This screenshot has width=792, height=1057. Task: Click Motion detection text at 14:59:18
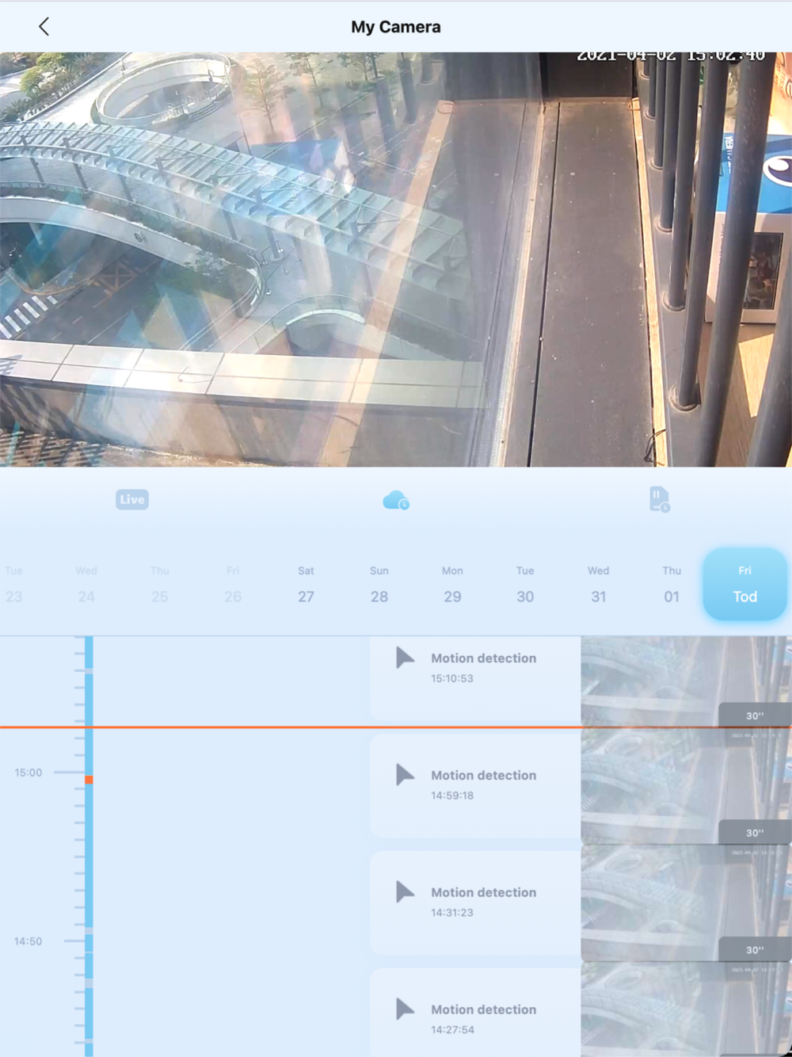pos(483,775)
